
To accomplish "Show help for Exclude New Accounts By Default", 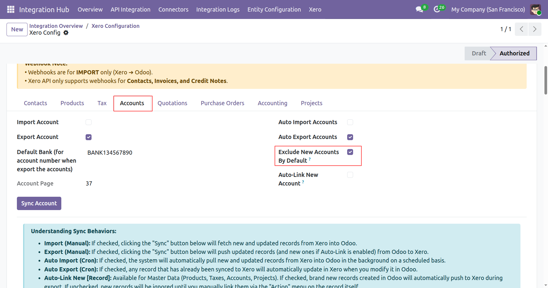I will pyautogui.click(x=310, y=159).
